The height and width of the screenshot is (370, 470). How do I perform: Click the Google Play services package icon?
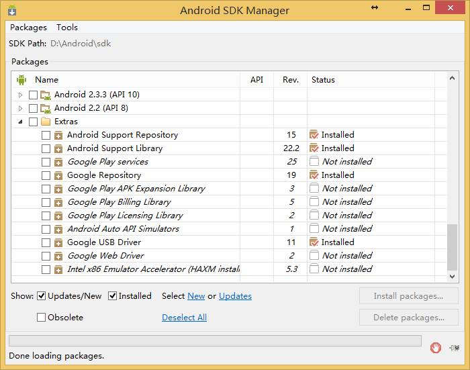pos(58,163)
